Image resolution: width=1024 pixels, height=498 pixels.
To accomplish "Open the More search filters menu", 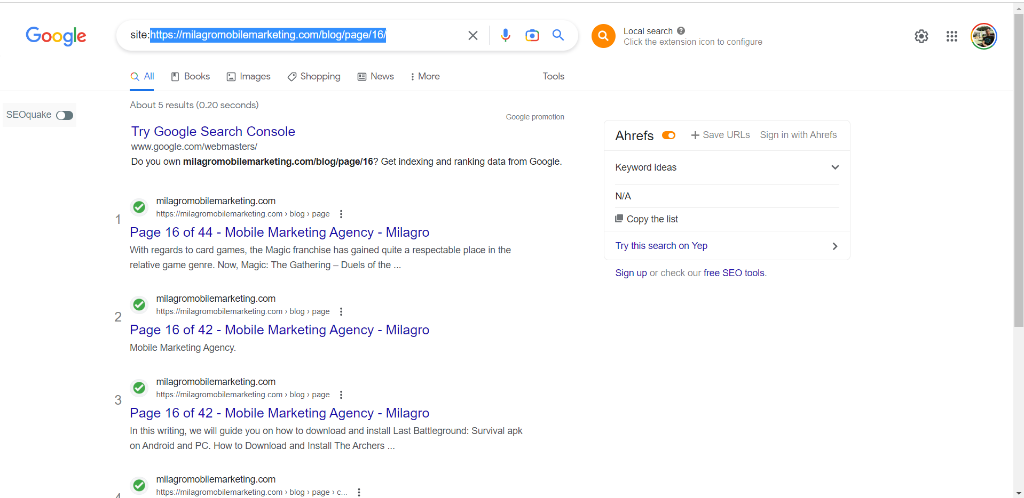I will [425, 76].
